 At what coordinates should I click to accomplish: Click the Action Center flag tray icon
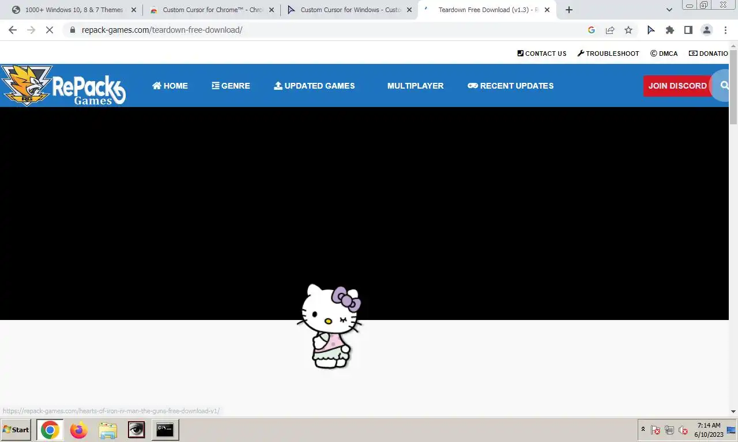tap(656, 430)
